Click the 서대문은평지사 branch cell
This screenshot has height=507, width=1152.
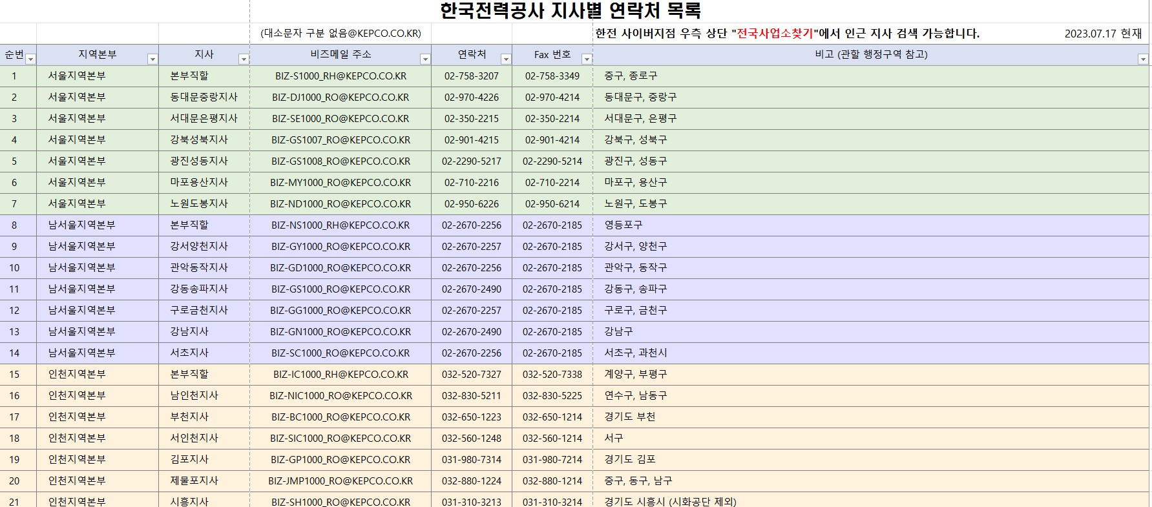(204, 119)
